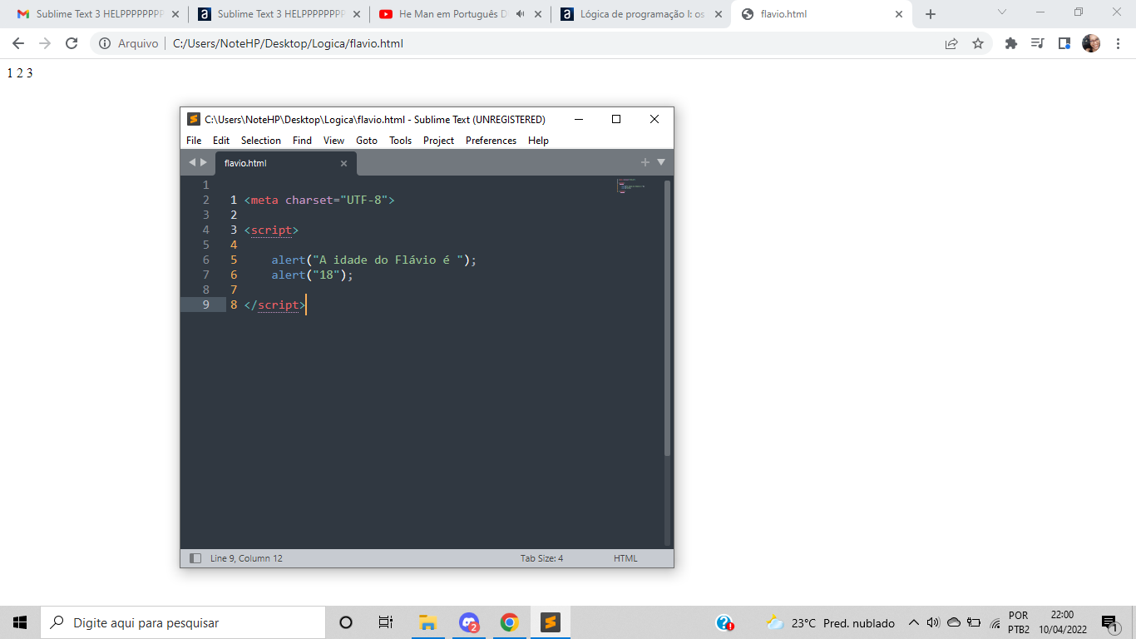
Task: Go back in Chrome
Action: click(x=18, y=43)
